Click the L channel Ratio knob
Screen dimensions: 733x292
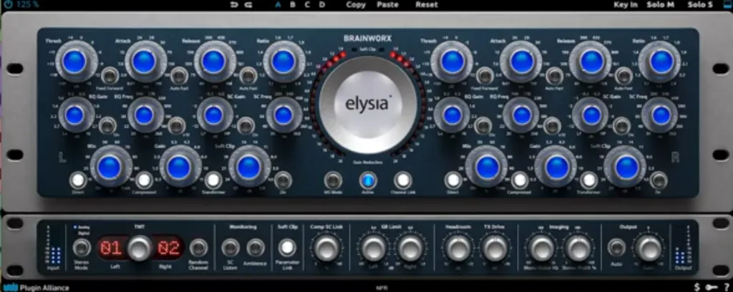click(283, 62)
